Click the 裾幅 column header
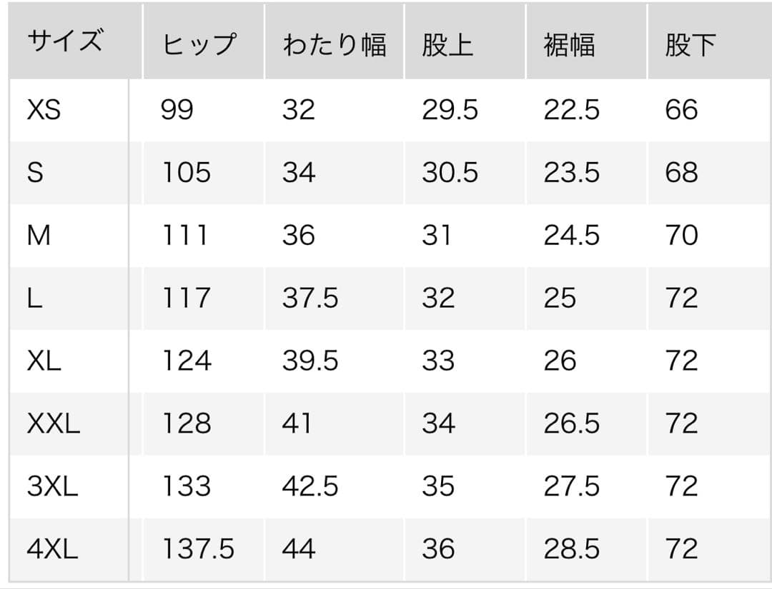 click(x=569, y=45)
